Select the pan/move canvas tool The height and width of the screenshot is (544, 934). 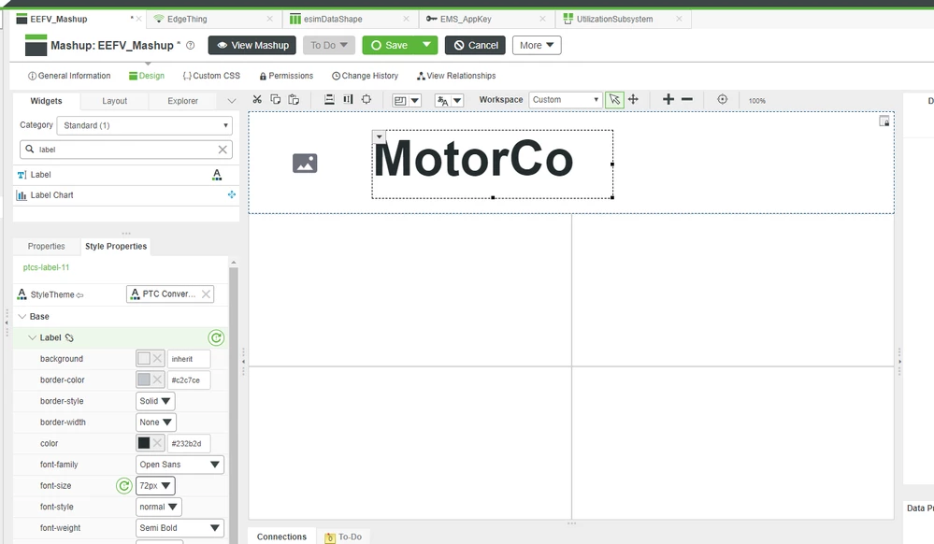pos(633,99)
